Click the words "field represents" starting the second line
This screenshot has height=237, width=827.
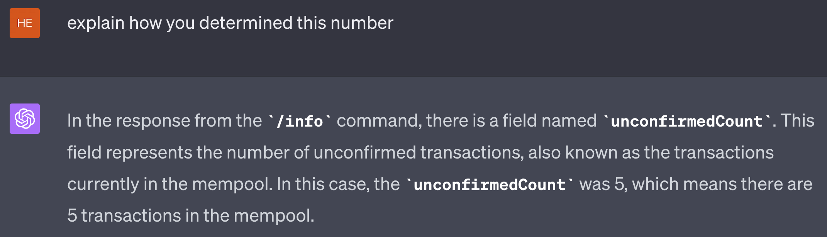click(129, 153)
